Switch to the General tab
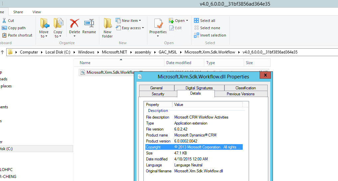The image size is (338, 181). coord(156,88)
